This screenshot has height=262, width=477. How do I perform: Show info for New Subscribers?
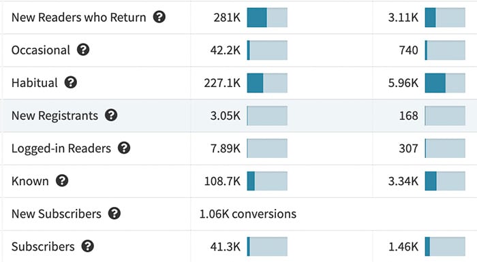click(x=114, y=214)
